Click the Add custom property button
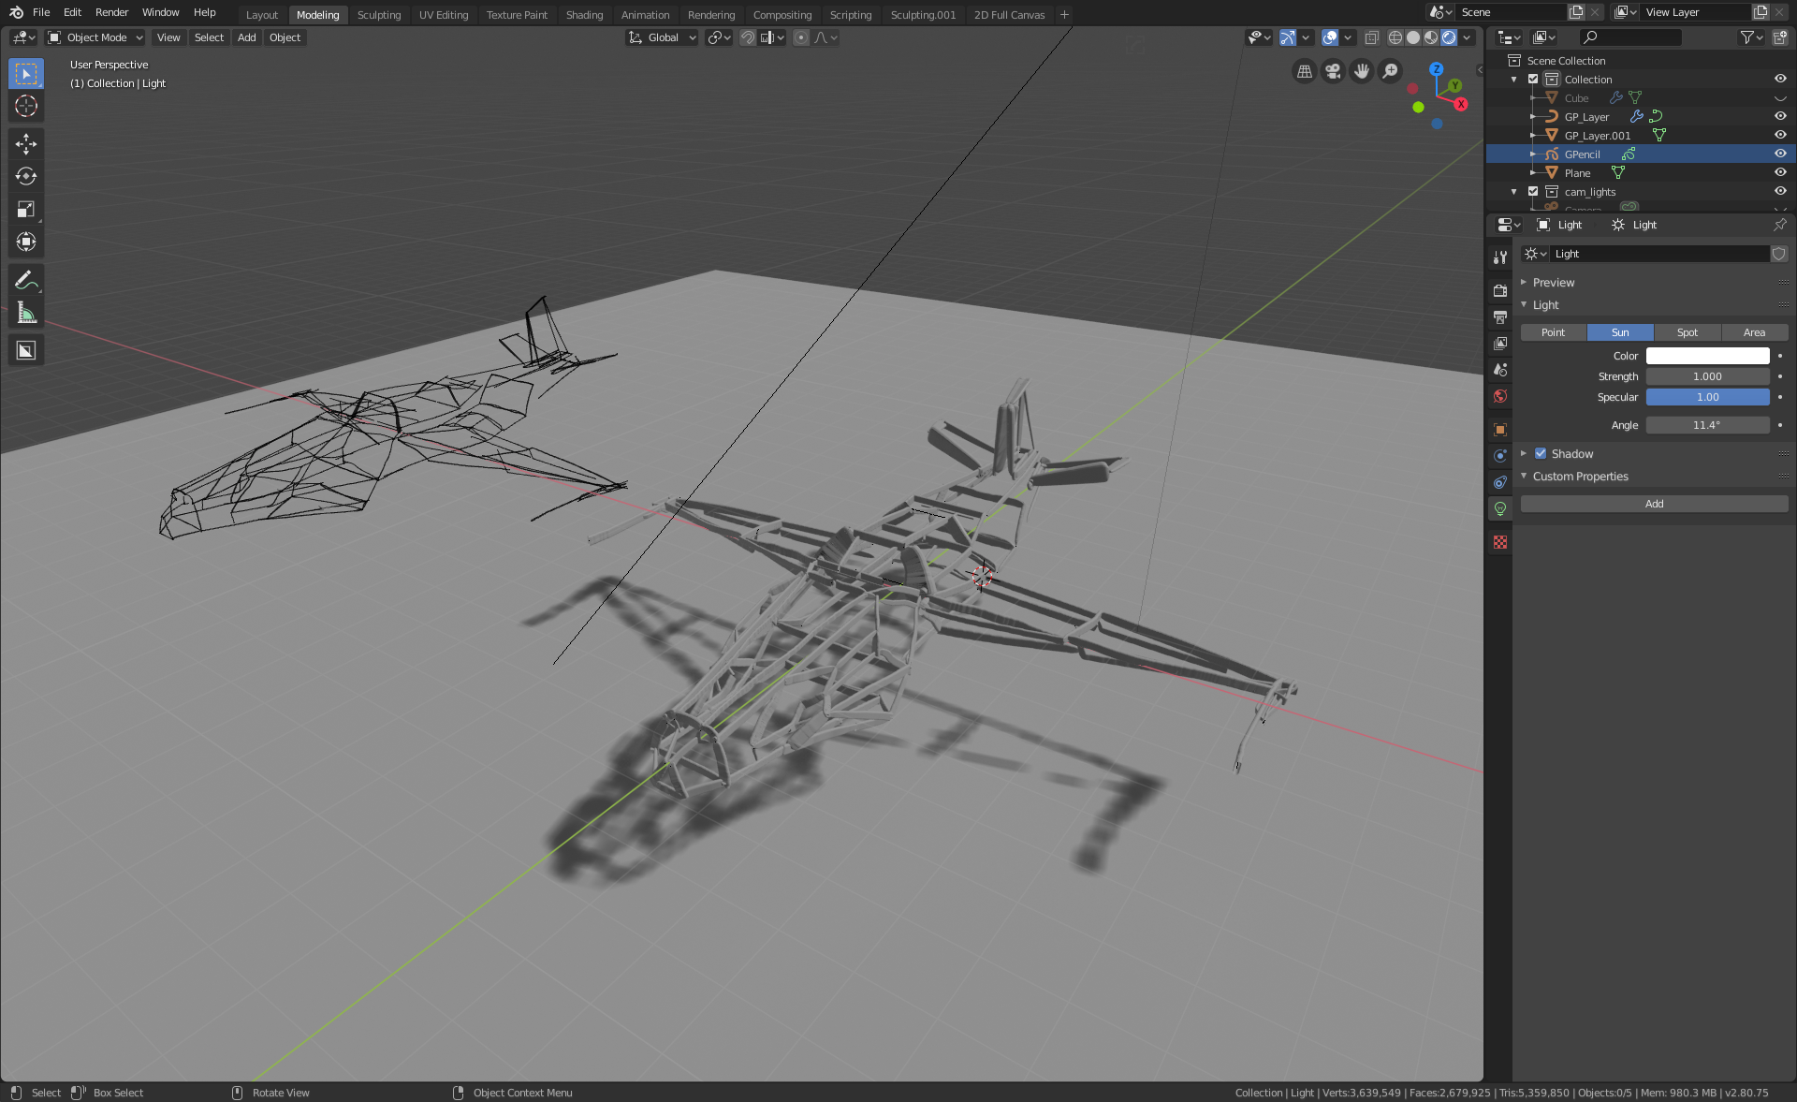Viewport: 1797px width, 1102px height. coord(1654,504)
